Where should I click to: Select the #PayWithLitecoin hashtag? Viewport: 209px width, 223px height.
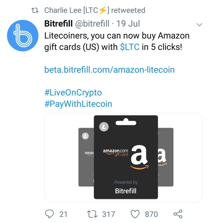(78, 104)
